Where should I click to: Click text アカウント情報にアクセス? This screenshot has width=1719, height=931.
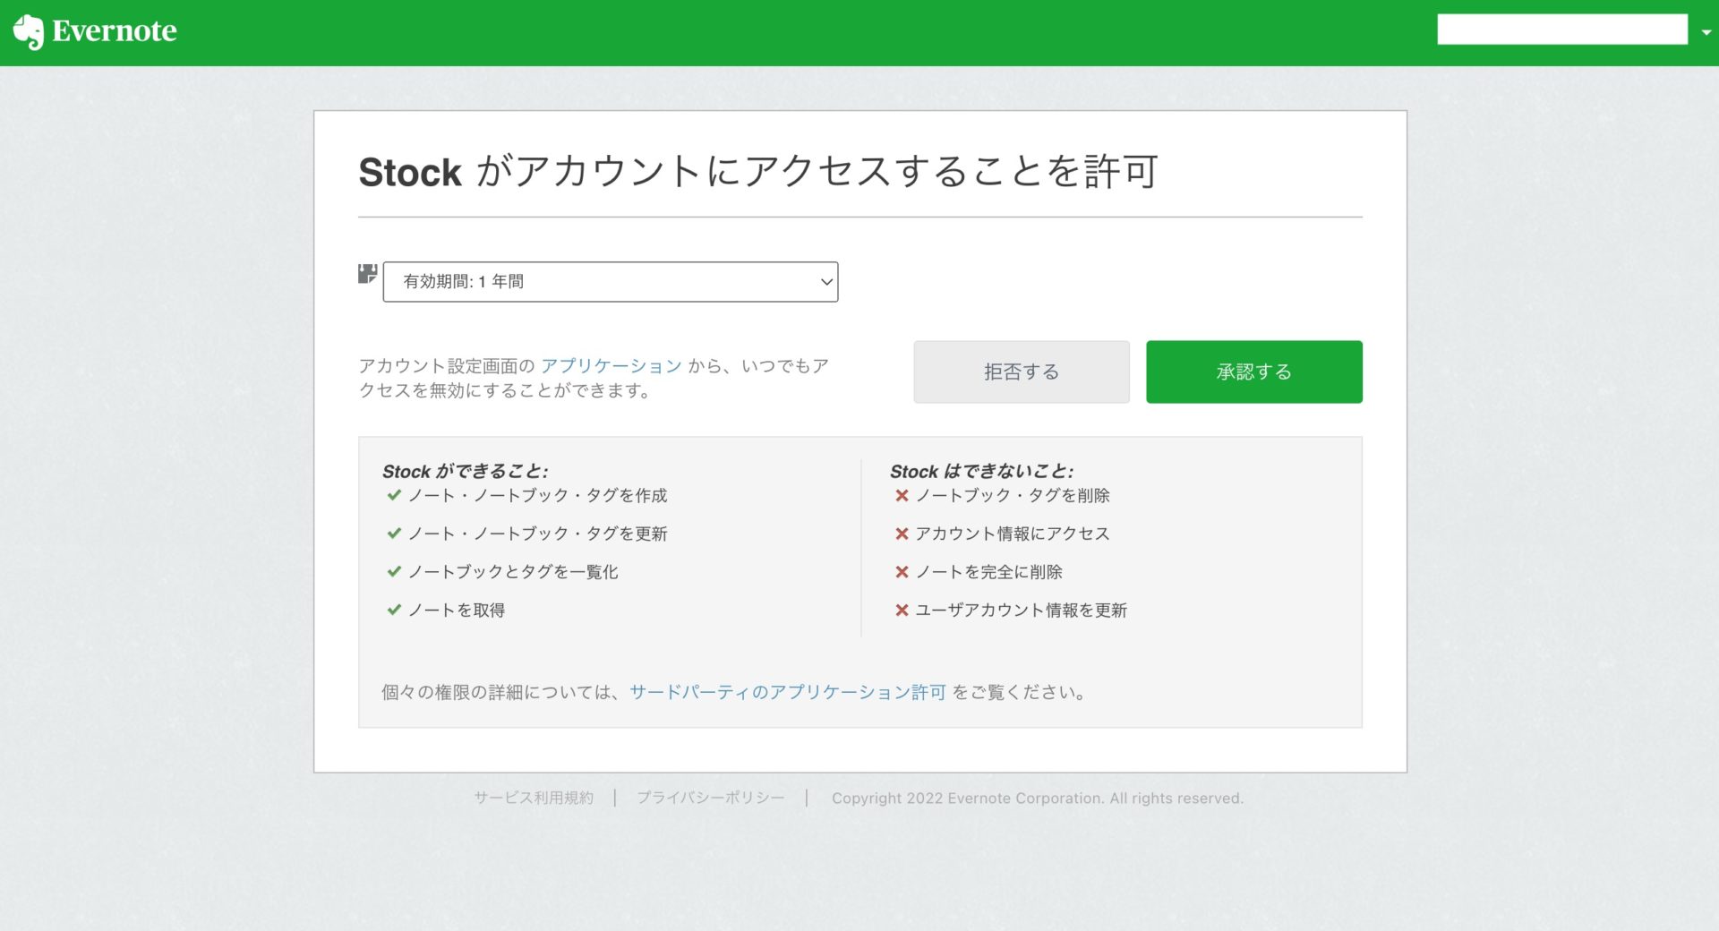pos(1013,534)
